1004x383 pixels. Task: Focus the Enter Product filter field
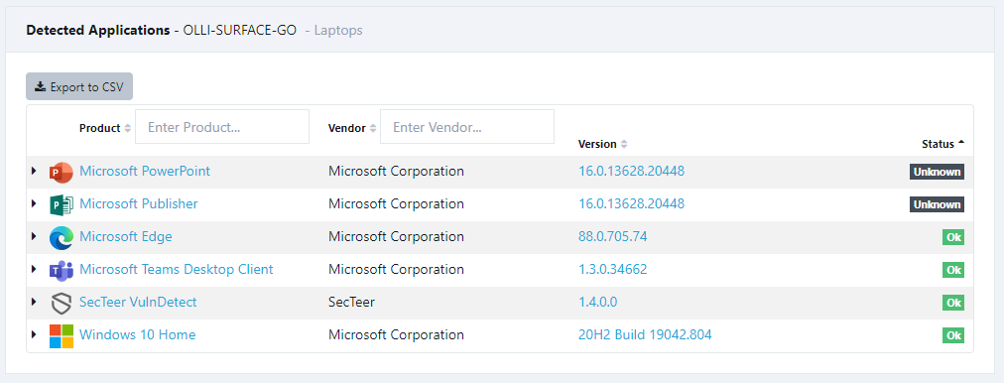click(222, 127)
